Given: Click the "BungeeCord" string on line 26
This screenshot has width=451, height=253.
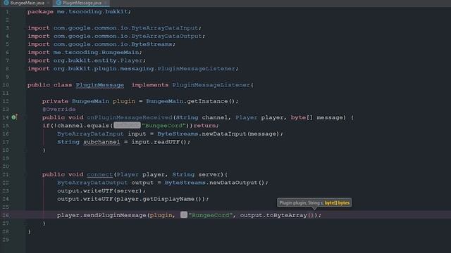Looking at the screenshot, I should [210, 215].
